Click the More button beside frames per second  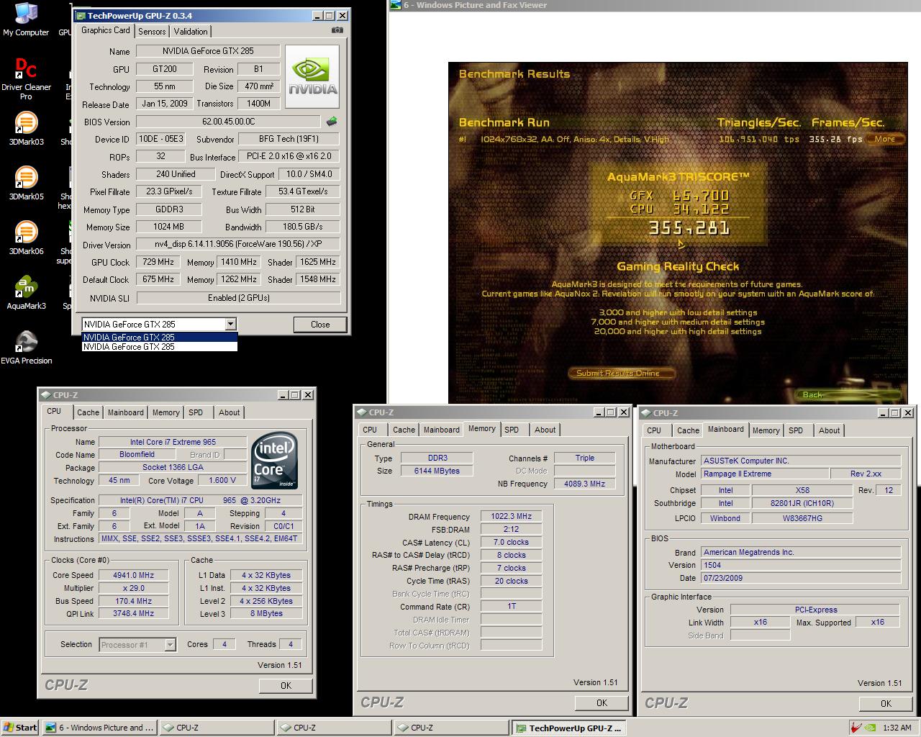pyautogui.click(x=885, y=139)
